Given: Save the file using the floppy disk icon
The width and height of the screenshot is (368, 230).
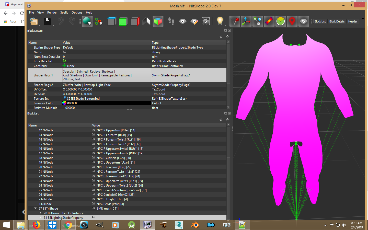Looking at the screenshot, I should (x=48, y=21).
